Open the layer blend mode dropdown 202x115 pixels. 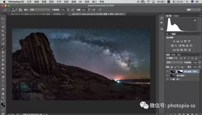click(174, 63)
